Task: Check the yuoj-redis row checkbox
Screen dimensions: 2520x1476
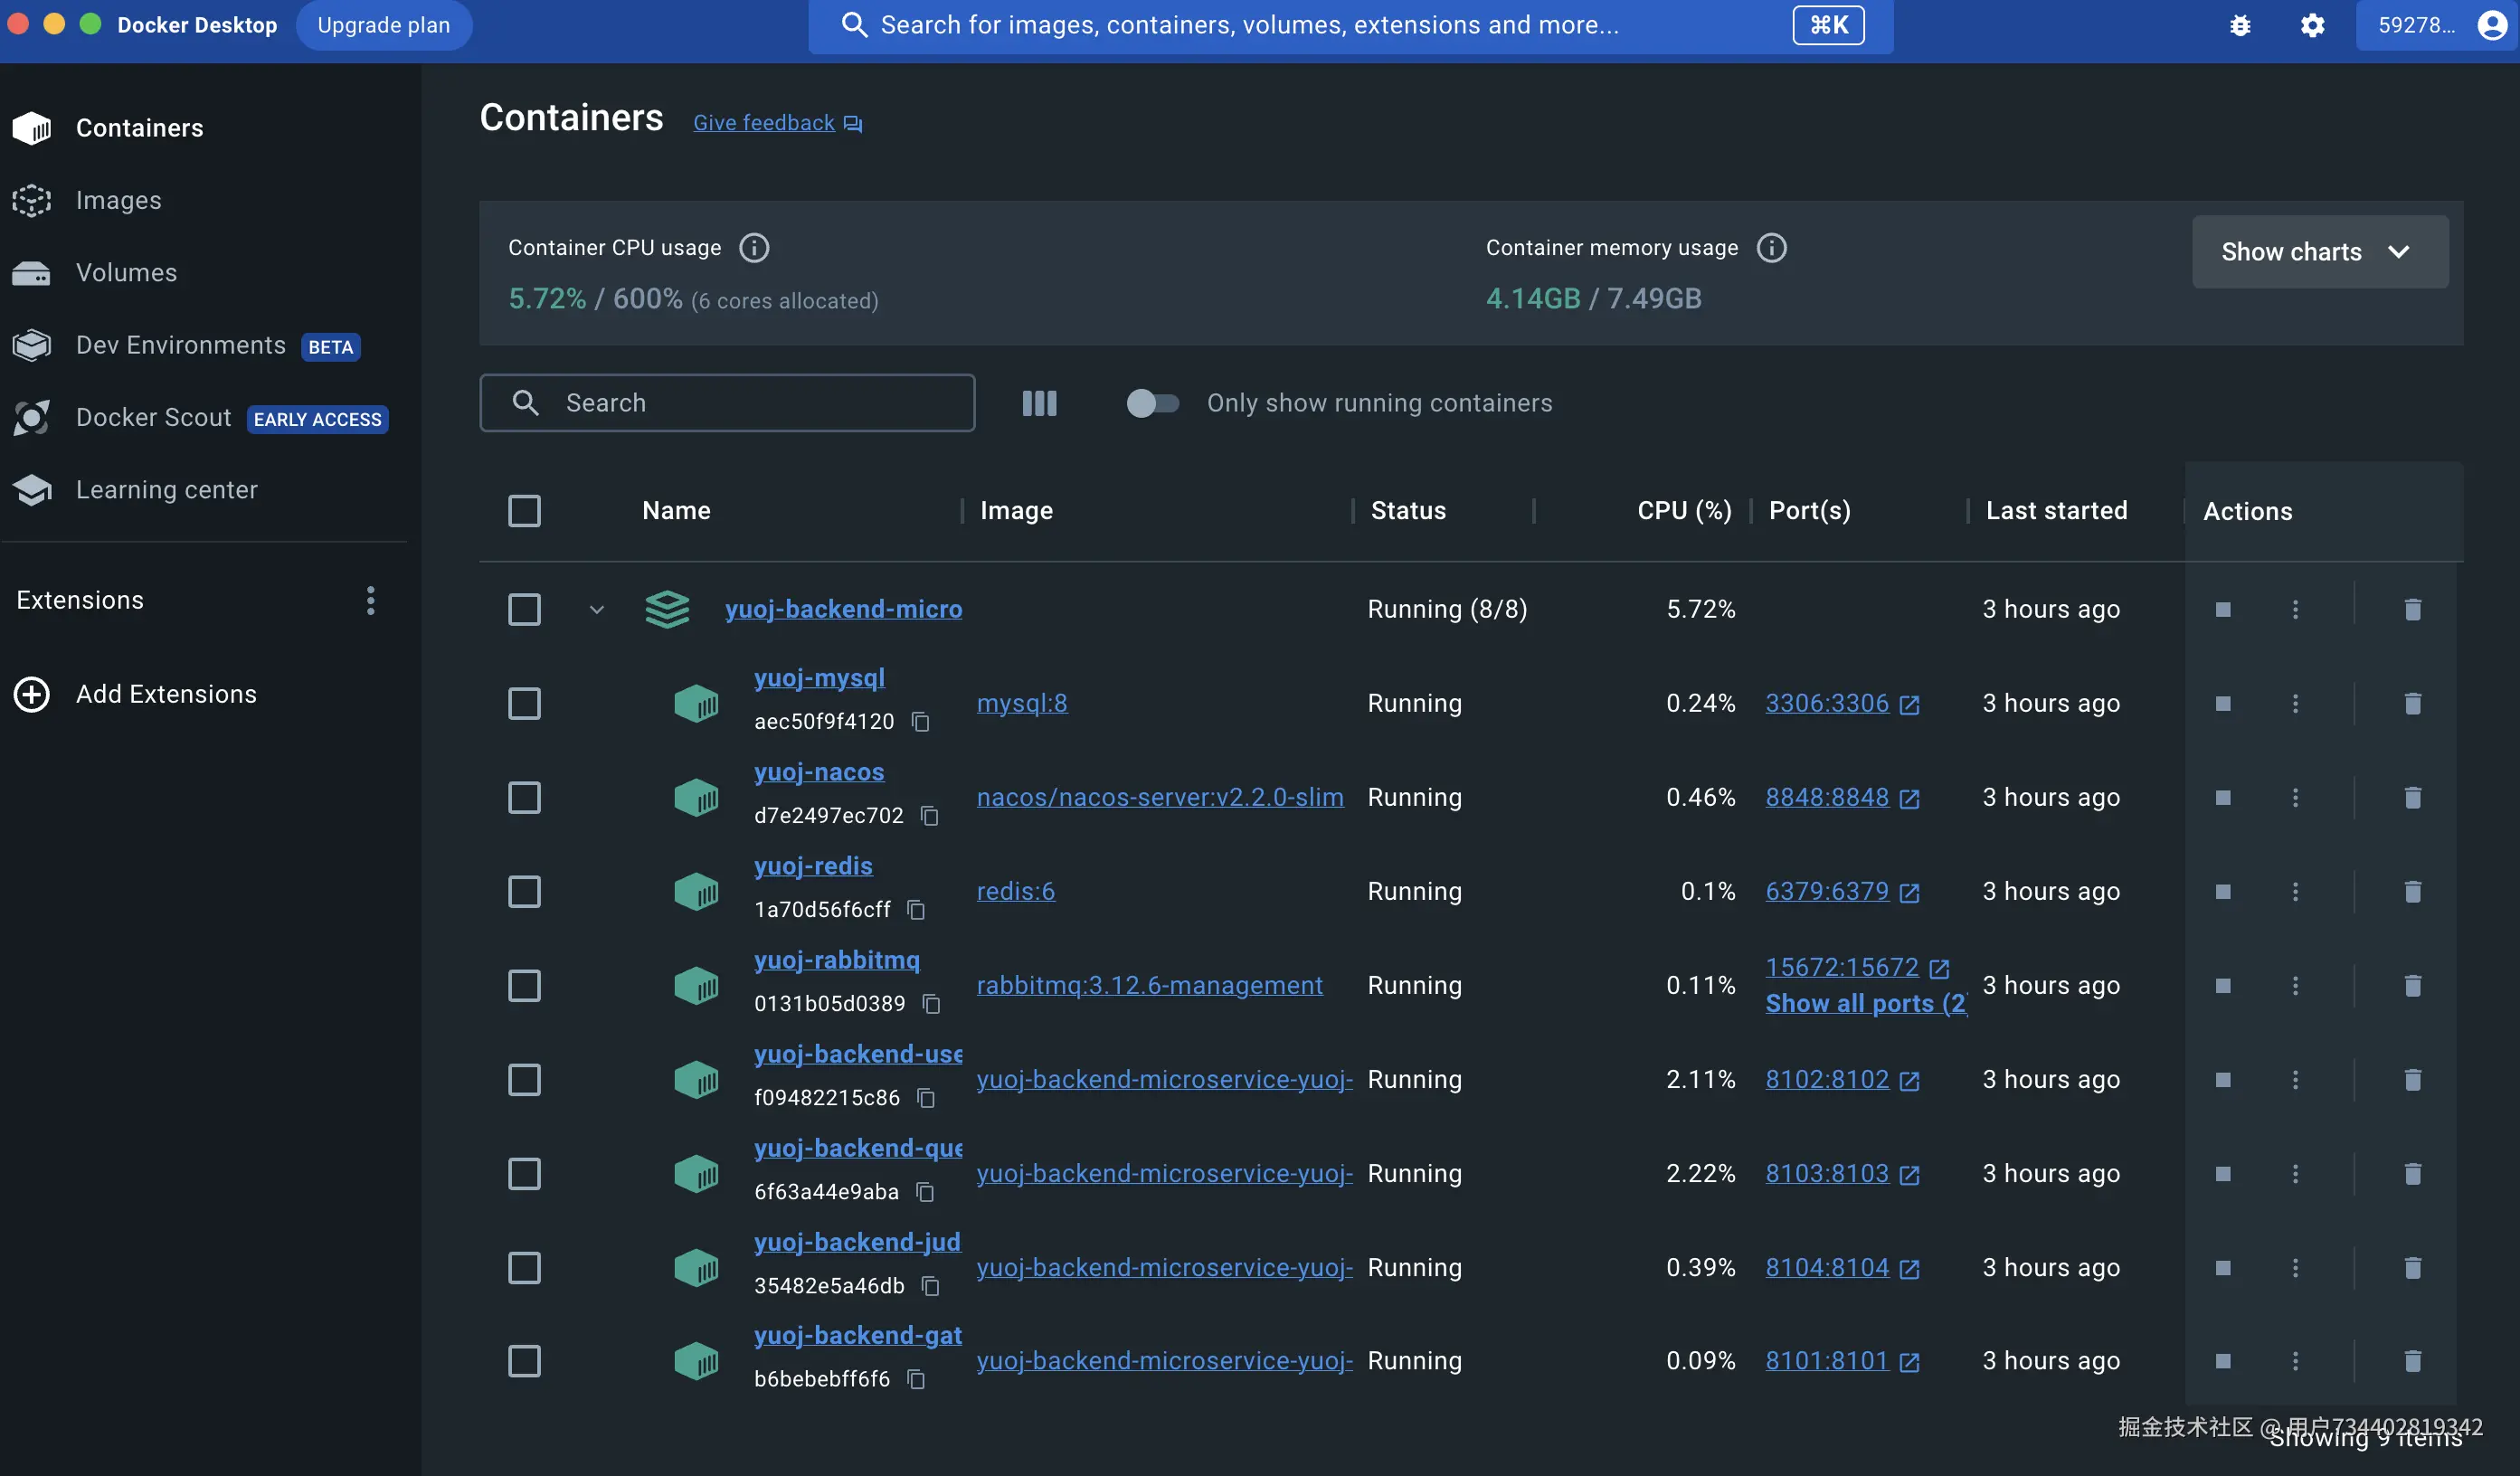Action: point(524,892)
